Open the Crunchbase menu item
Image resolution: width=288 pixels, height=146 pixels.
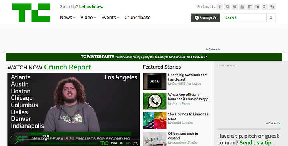point(138,18)
